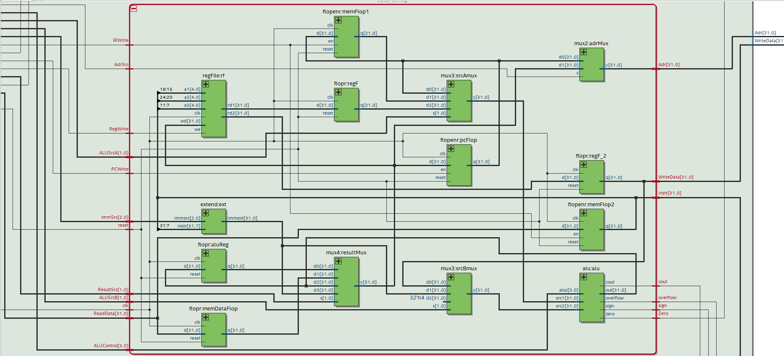Expand the flopenr:memFlop2 block plus icon
The image size is (784, 356).
coord(584,213)
